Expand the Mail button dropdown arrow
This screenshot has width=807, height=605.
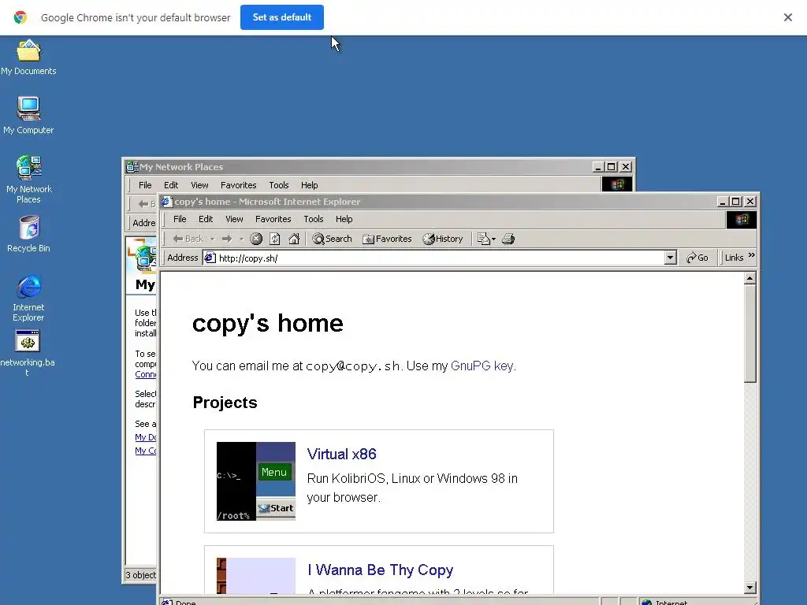[x=493, y=239]
